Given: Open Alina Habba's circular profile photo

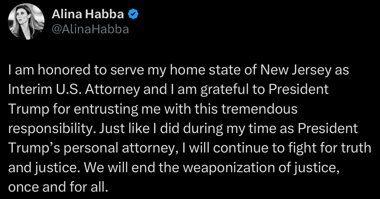Looking at the screenshot, I should pos(26,21).
